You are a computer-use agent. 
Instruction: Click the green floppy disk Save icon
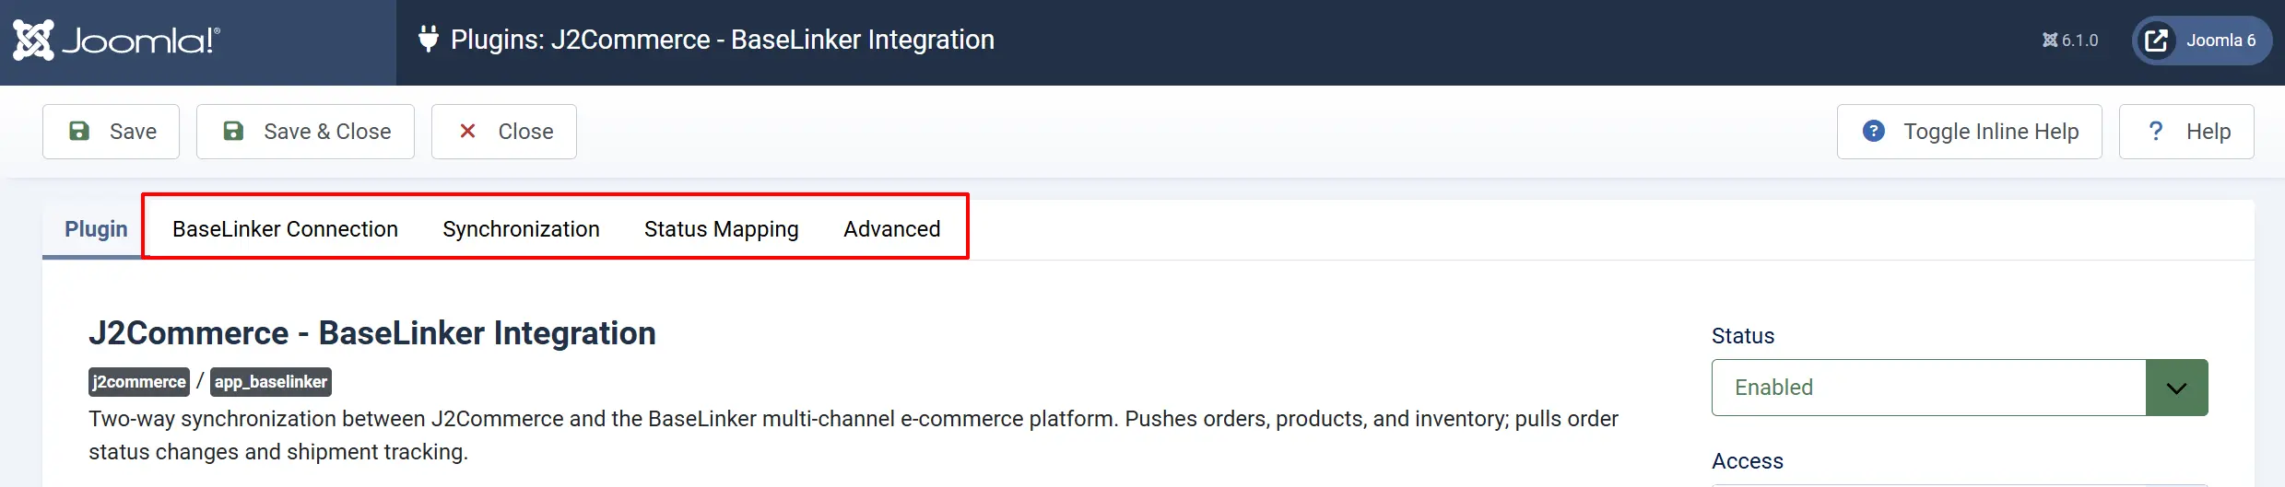[79, 131]
